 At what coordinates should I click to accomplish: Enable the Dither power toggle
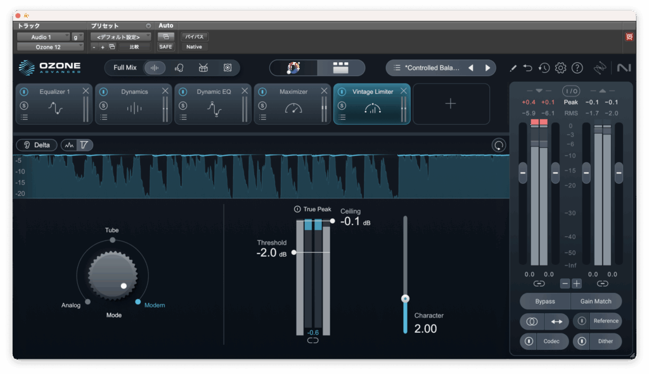click(x=582, y=341)
